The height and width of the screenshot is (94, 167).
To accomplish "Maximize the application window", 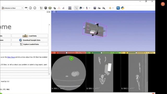I will [146, 1].
